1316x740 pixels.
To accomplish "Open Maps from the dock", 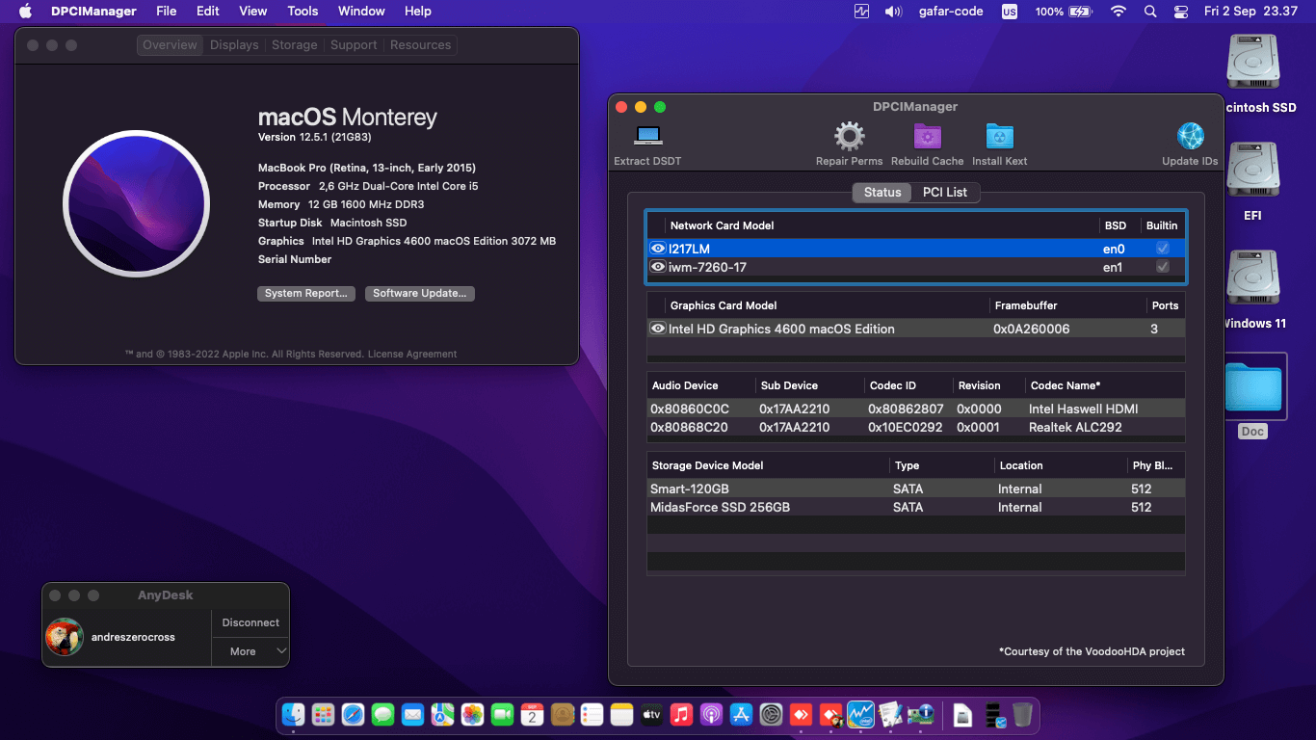I will [442, 714].
